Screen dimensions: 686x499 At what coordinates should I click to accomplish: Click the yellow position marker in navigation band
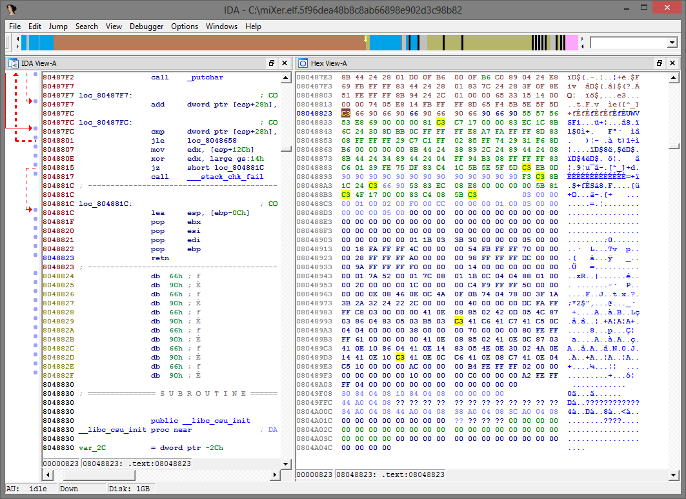coord(366,39)
